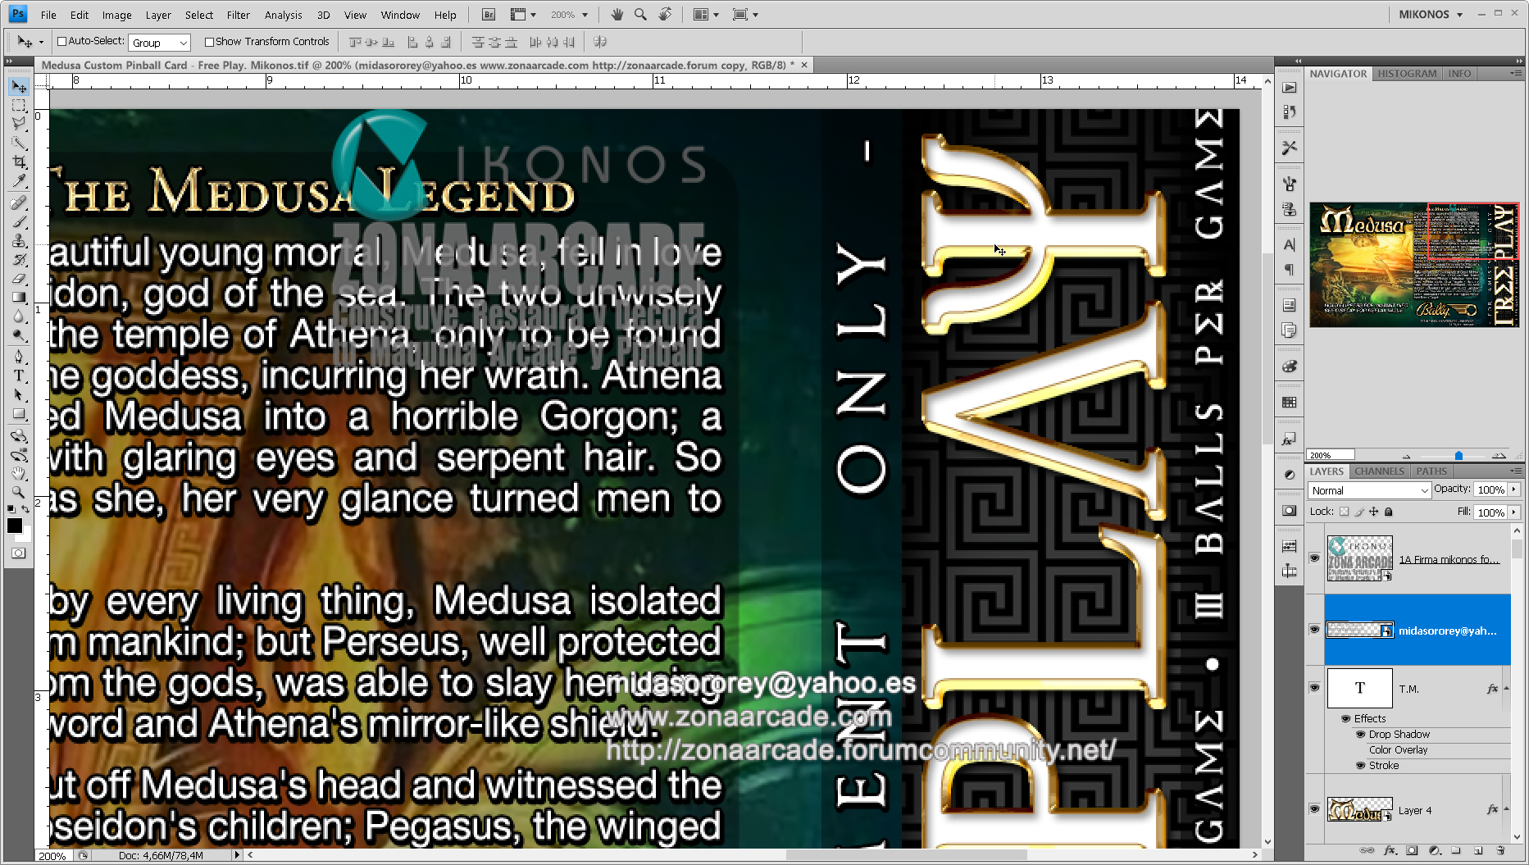Viewport: 1529px width, 865px height.
Task: Launch Adobe Bridge from the top bar
Action: point(489,15)
